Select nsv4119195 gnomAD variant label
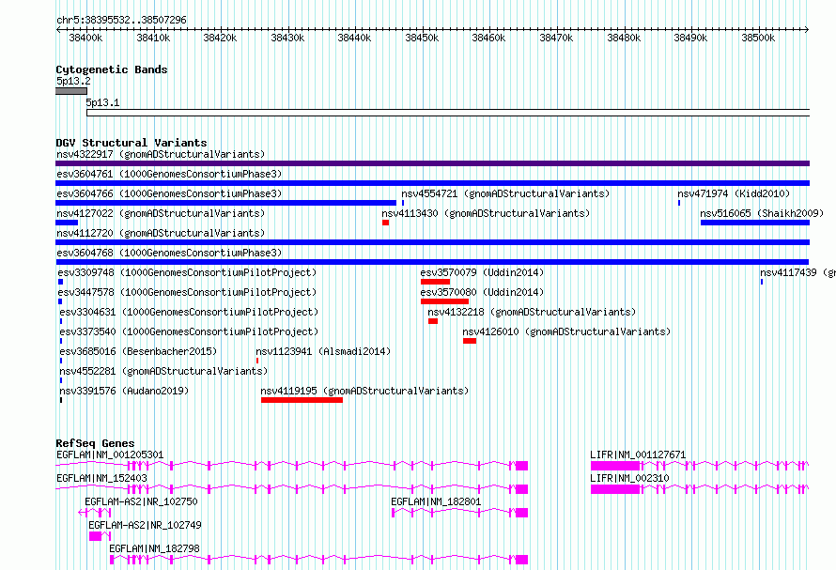Viewport: 836px width, 570px height. point(364,391)
